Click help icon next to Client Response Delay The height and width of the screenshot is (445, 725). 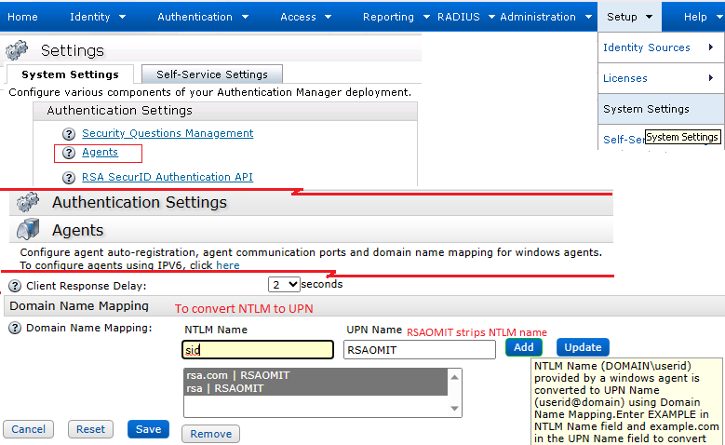click(x=15, y=286)
